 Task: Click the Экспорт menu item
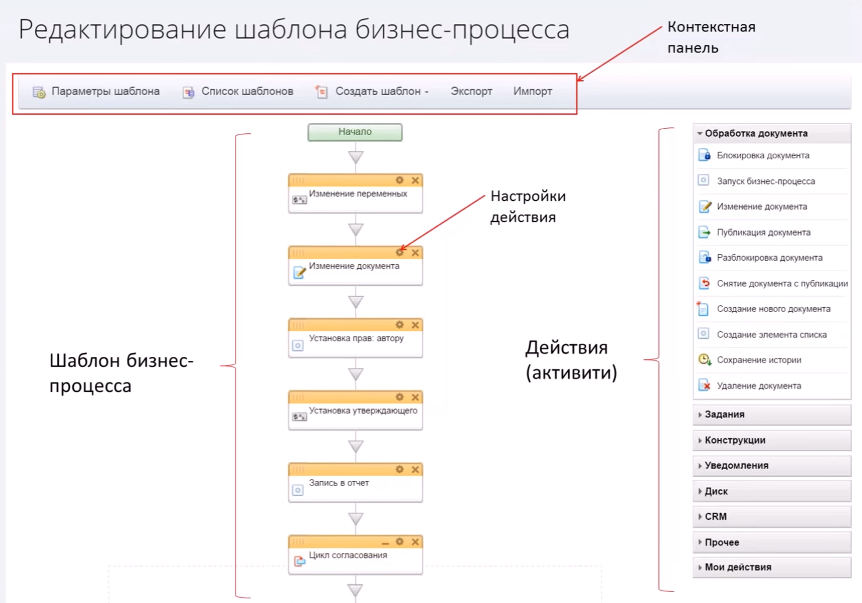pos(471,91)
